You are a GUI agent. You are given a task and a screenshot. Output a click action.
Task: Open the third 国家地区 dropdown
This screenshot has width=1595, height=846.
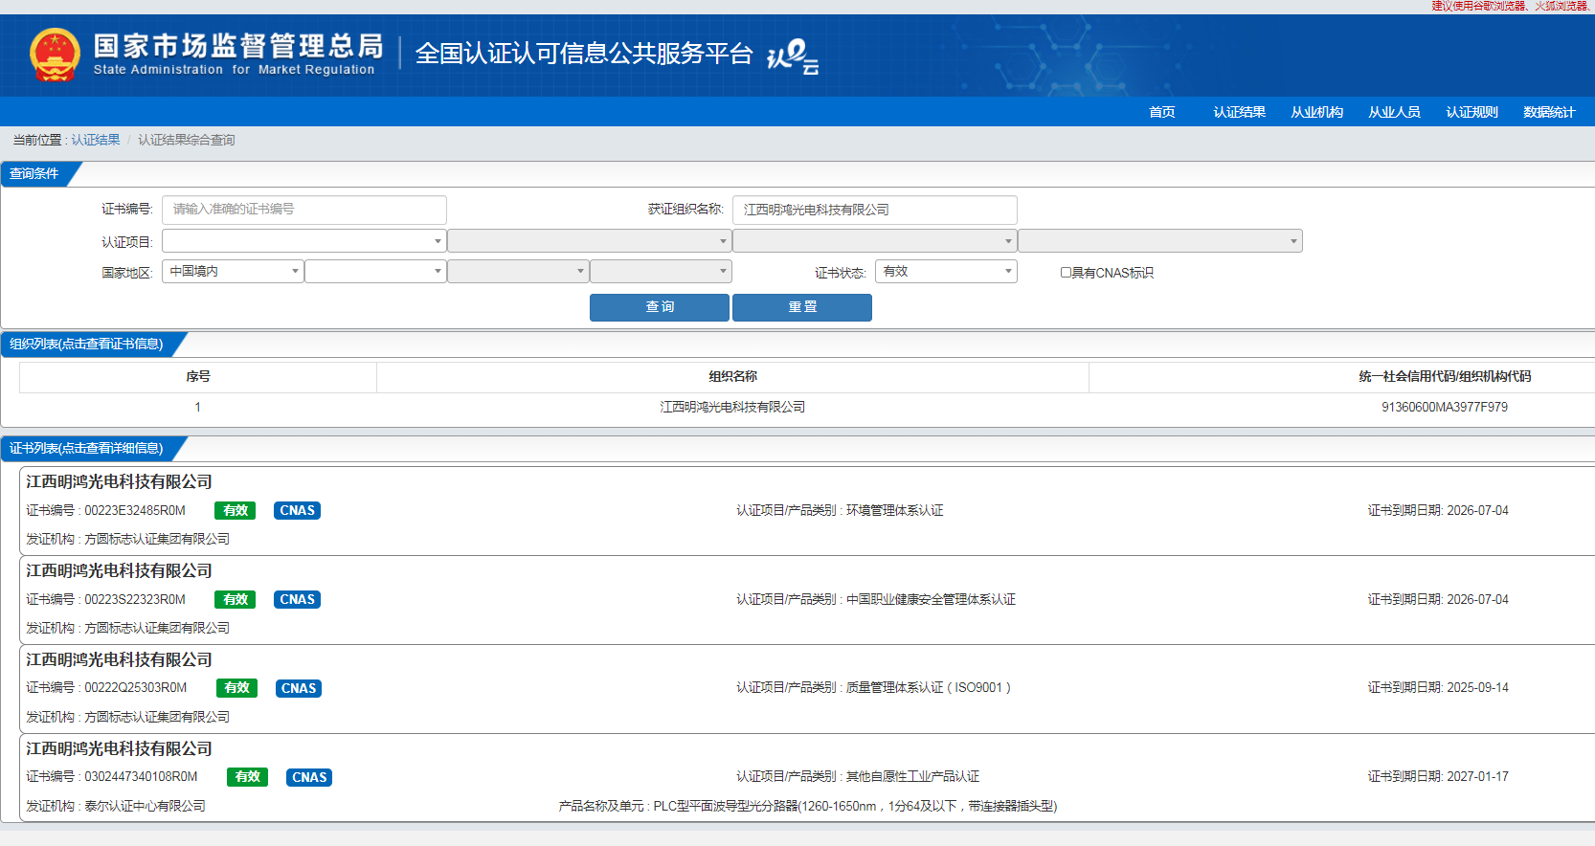click(518, 272)
